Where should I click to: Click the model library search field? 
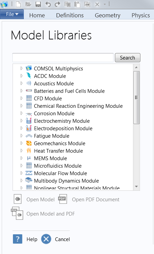[x=63, y=57]
